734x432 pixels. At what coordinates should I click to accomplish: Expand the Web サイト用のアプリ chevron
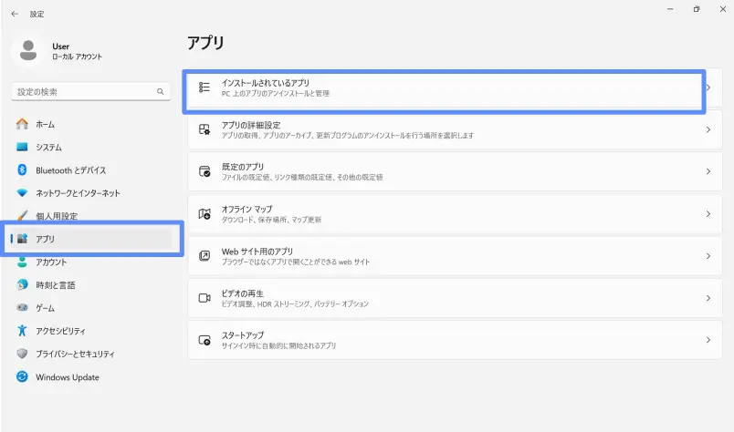tap(708, 256)
